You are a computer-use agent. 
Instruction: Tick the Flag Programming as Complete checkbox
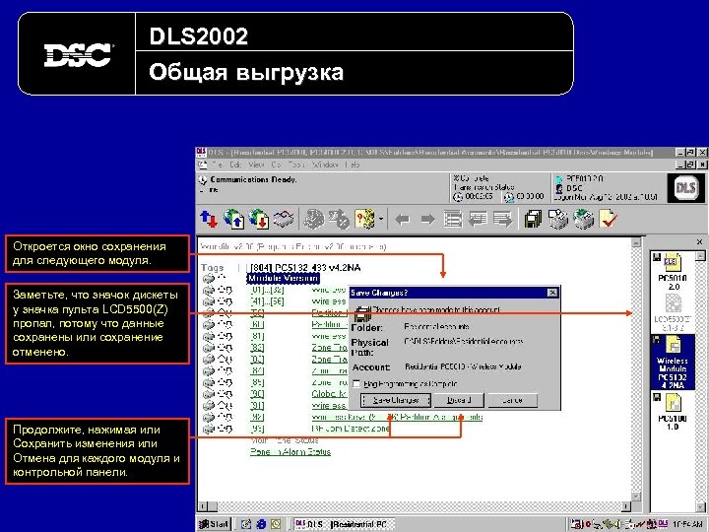356,384
